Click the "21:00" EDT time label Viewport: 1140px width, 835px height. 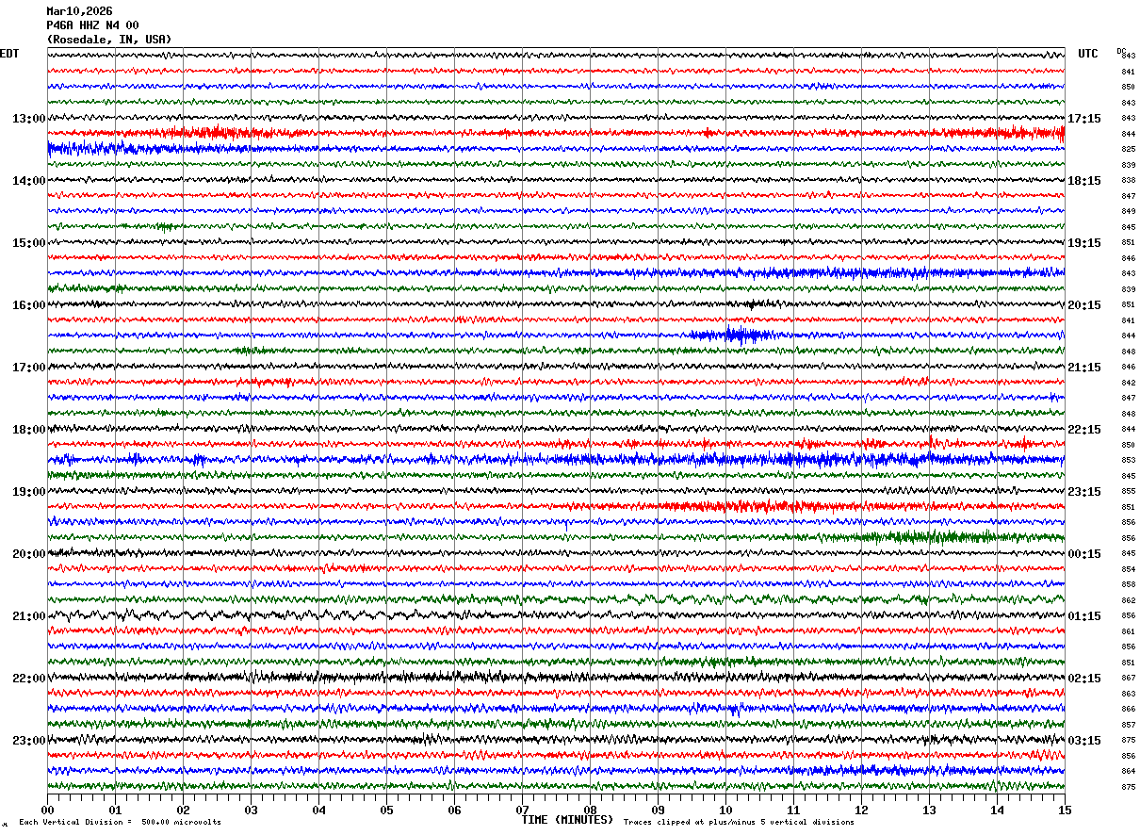(29, 616)
